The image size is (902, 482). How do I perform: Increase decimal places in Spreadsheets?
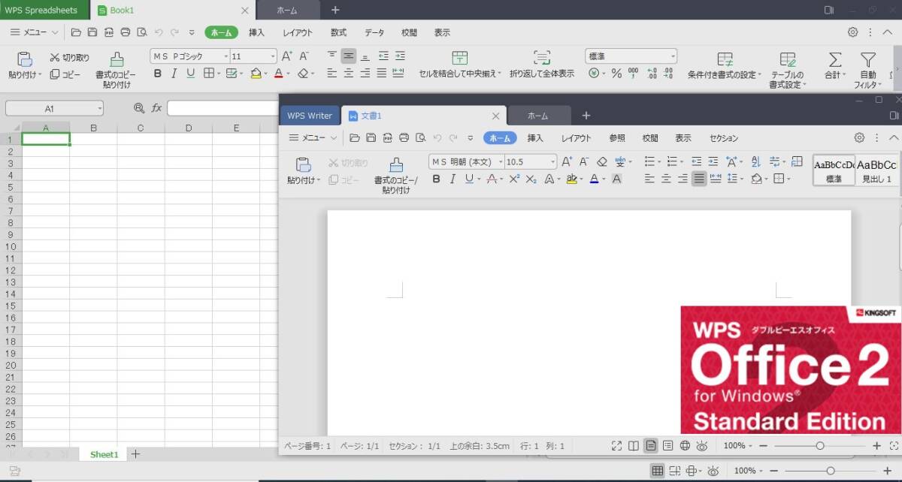click(651, 74)
